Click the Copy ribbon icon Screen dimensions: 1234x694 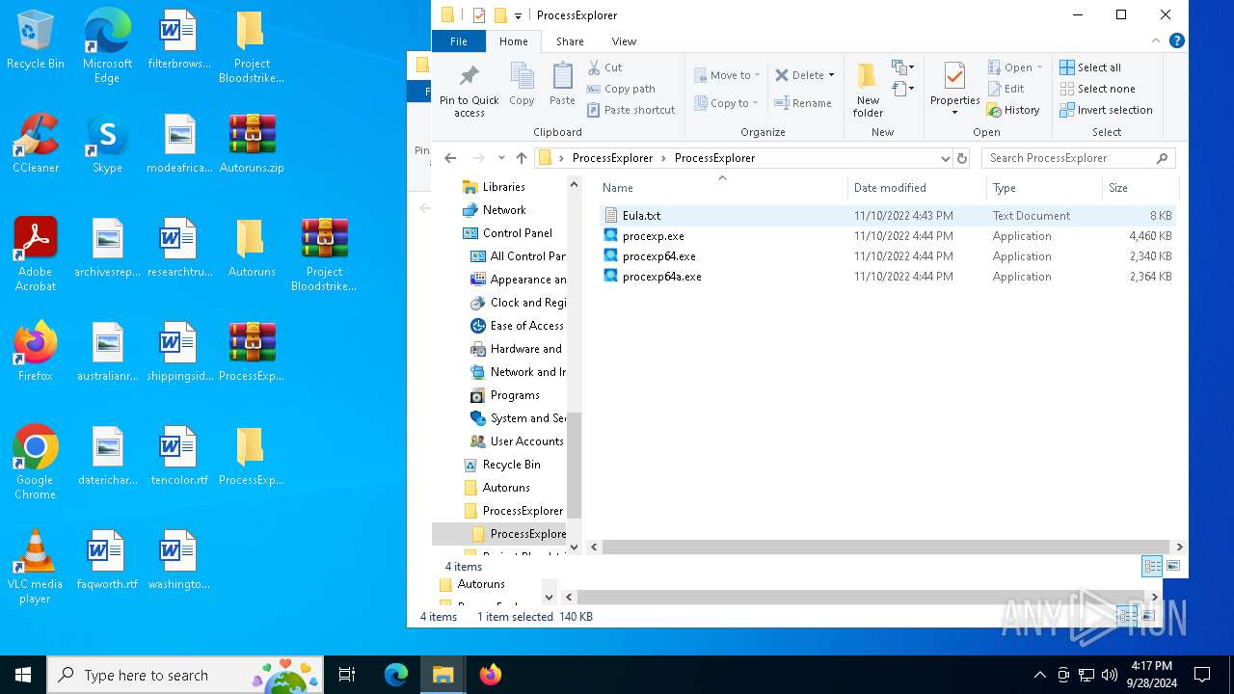522,85
